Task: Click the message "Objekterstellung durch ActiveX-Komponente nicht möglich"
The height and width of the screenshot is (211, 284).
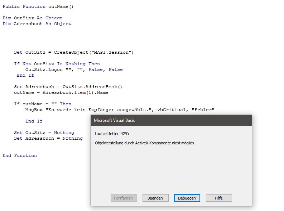Action: point(144,143)
